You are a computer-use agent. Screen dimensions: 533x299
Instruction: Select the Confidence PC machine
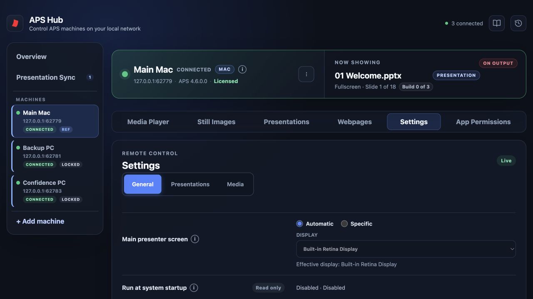click(x=55, y=191)
